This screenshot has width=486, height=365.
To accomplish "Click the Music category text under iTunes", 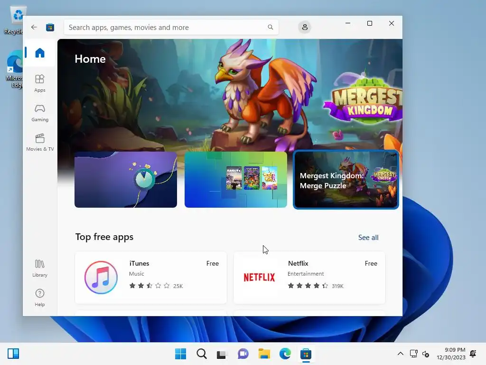I will click(136, 274).
